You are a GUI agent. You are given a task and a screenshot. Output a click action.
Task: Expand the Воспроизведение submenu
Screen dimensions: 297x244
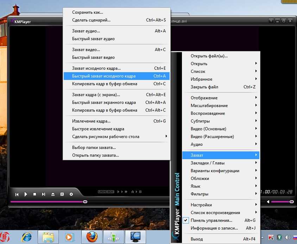(221, 113)
